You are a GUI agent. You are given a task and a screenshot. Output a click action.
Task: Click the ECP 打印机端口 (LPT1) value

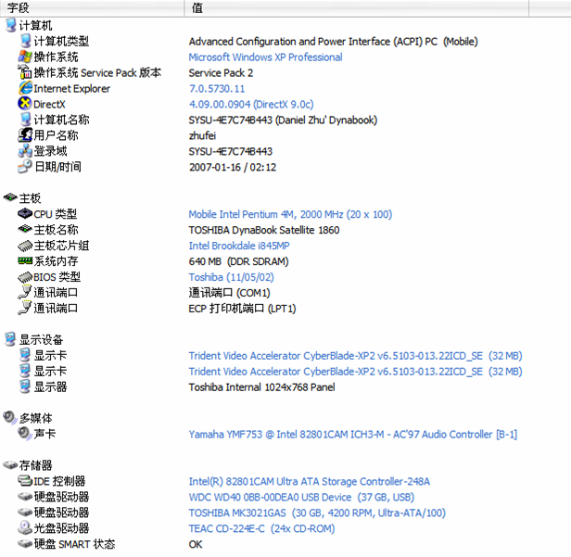[x=242, y=309]
